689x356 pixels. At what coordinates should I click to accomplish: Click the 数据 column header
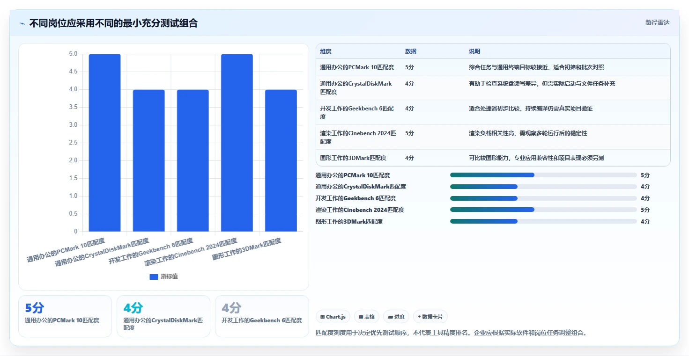(411, 51)
